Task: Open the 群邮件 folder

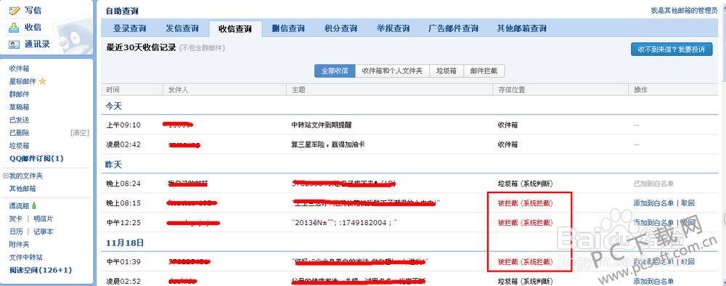Action: click(x=20, y=94)
